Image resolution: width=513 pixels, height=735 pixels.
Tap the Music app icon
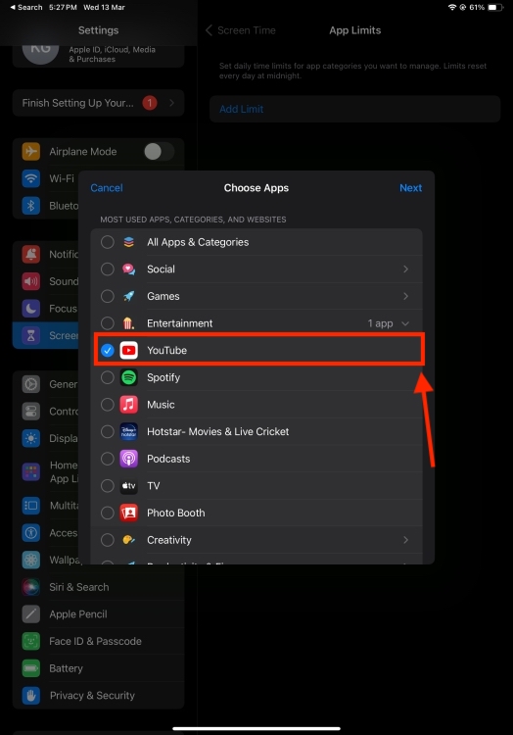pos(128,404)
